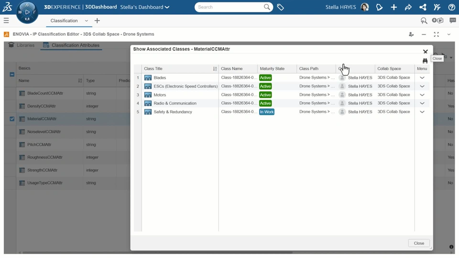
Task: Uncheck the MaterialCCMAttr row checkbox
Action: click(x=12, y=119)
